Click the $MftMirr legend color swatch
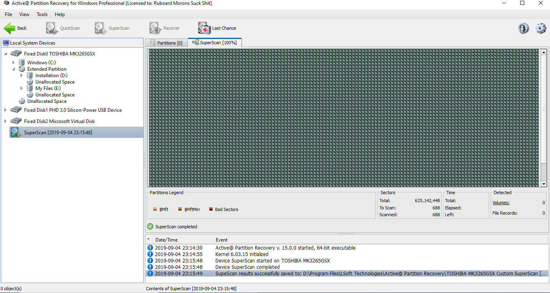The height and width of the screenshot is (293, 550). pyautogui.click(x=180, y=209)
